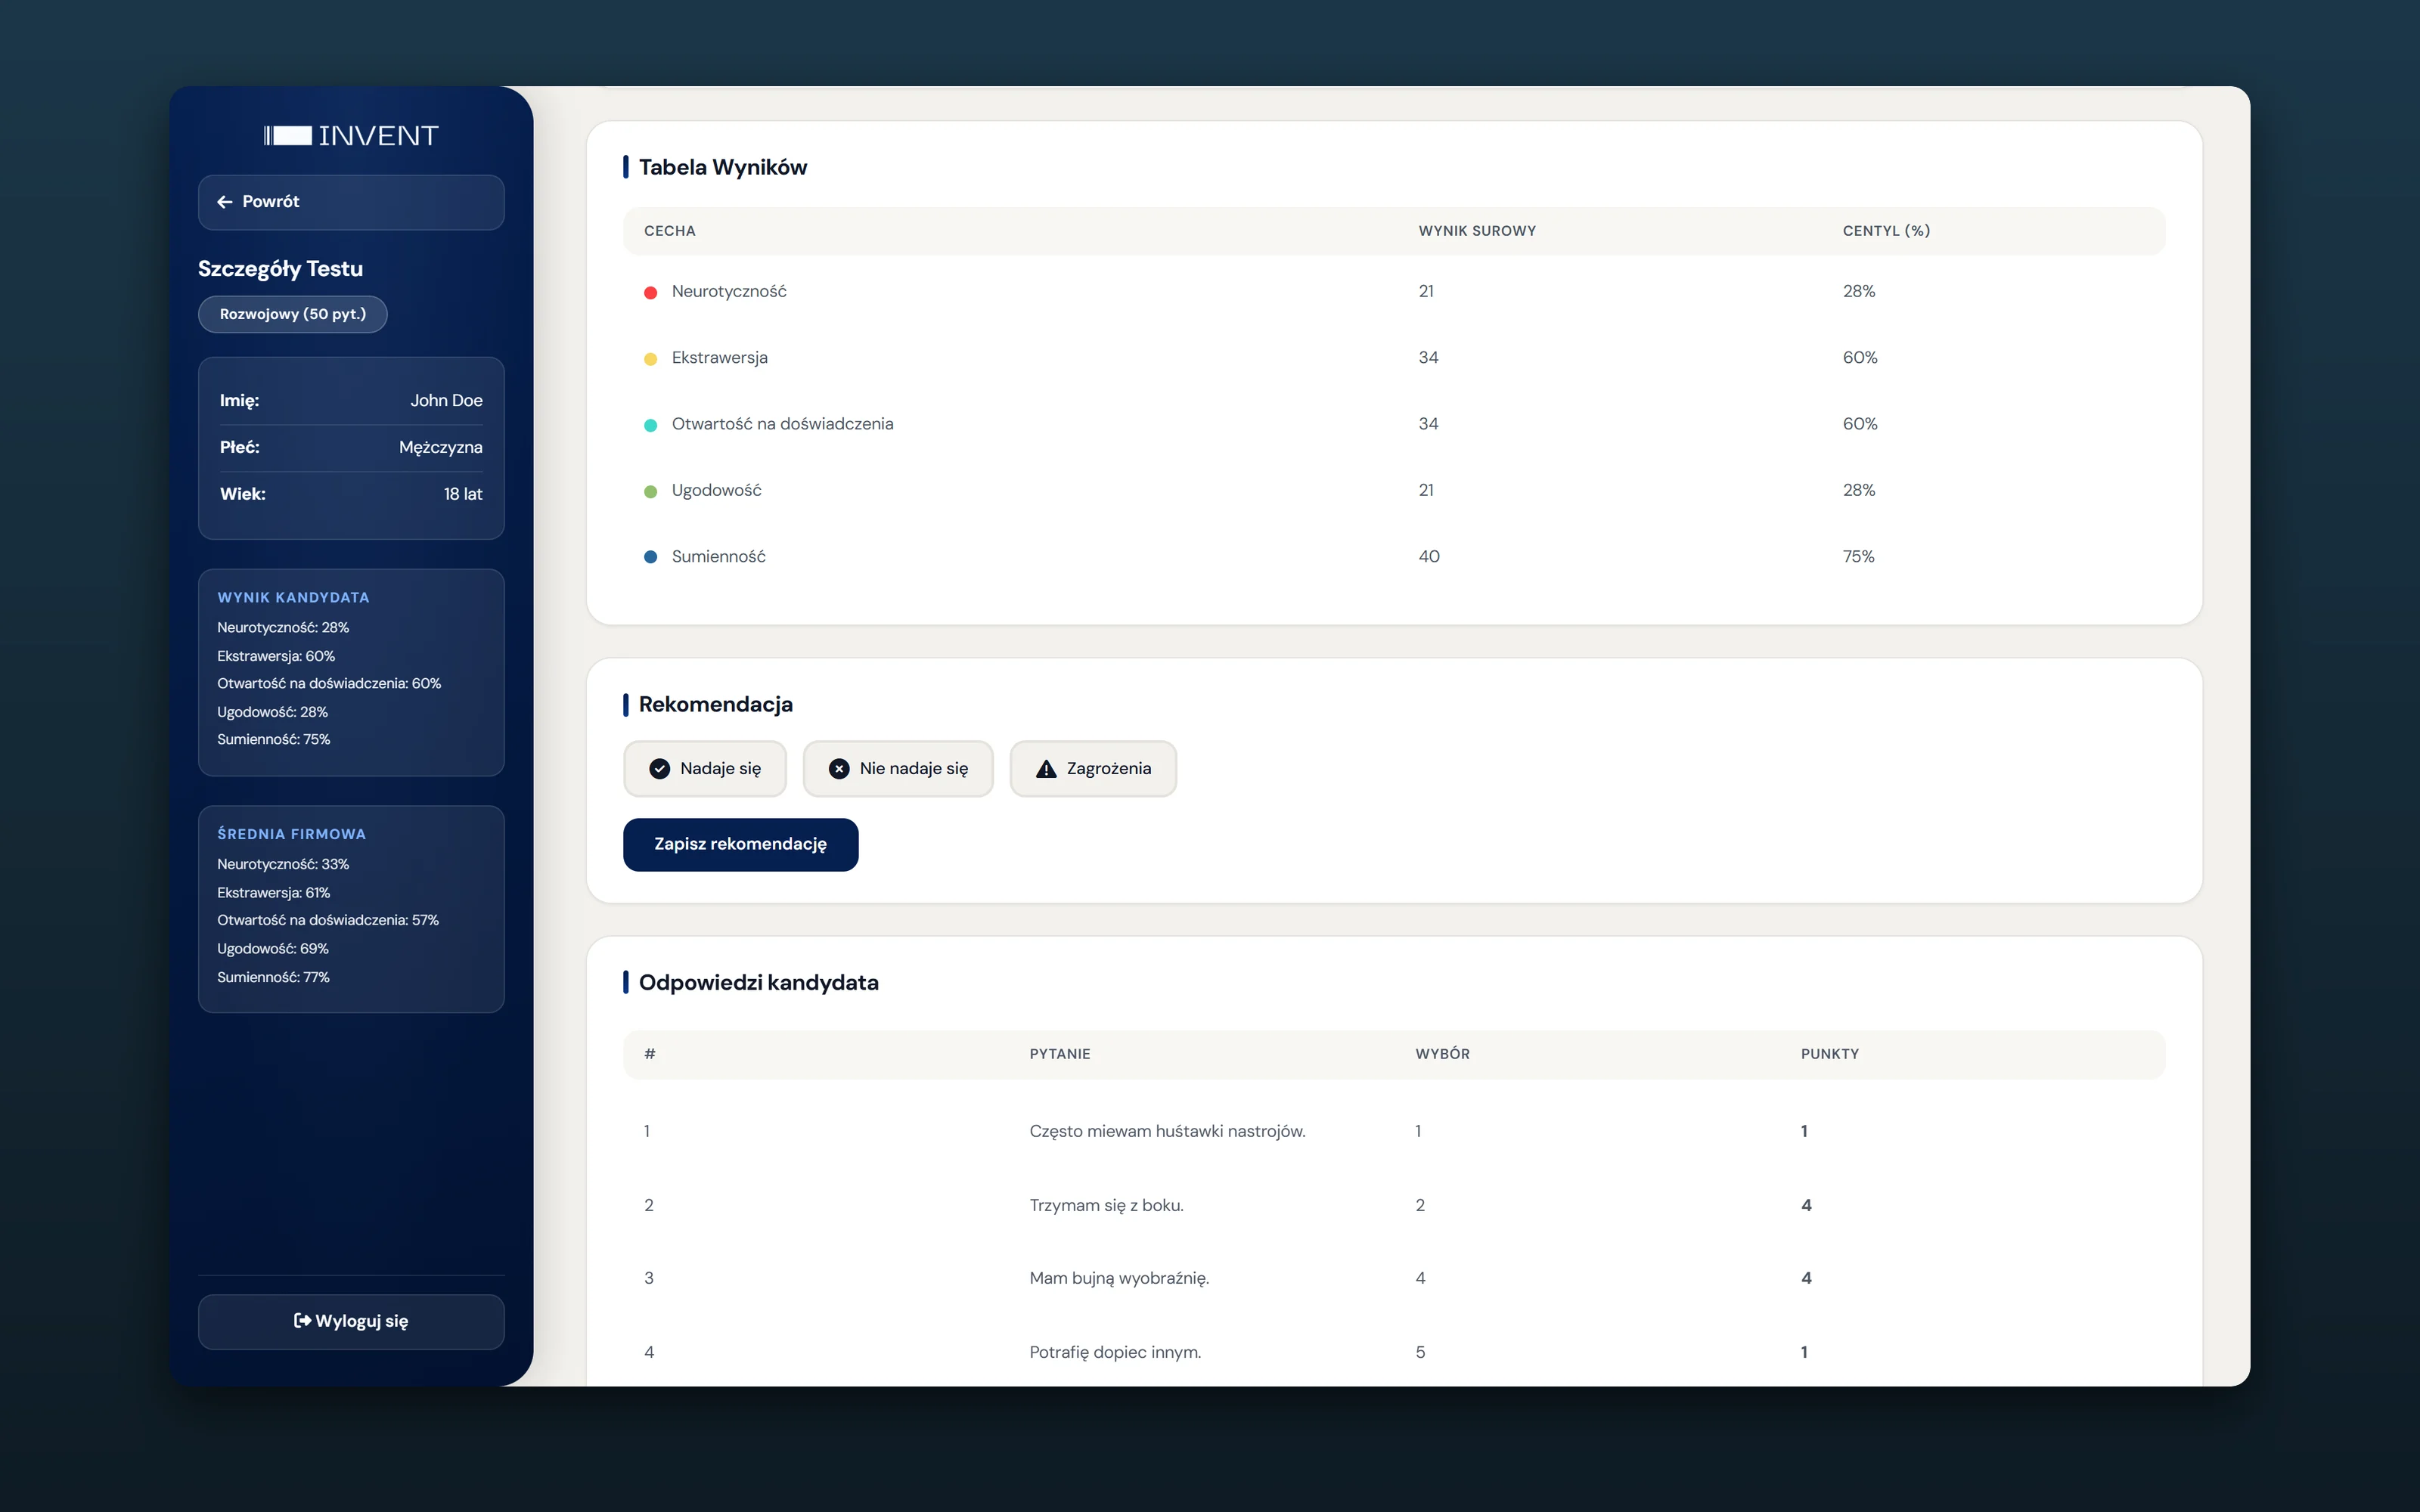Image resolution: width=2420 pixels, height=1512 pixels.
Task: Click the Rozwojowy (50 pyt.) badge
Action: click(292, 314)
